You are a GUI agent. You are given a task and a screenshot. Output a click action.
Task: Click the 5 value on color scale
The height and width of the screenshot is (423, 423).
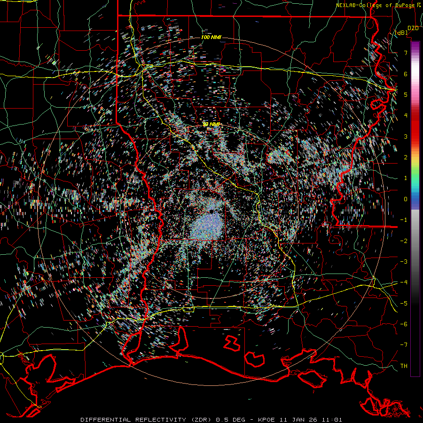[x=406, y=94]
